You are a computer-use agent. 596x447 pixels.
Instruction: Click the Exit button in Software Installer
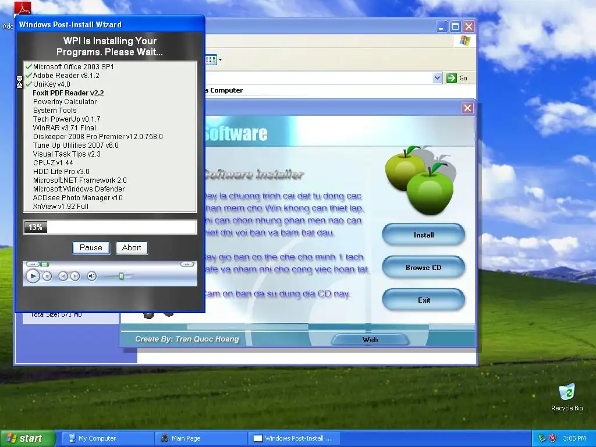point(424,300)
